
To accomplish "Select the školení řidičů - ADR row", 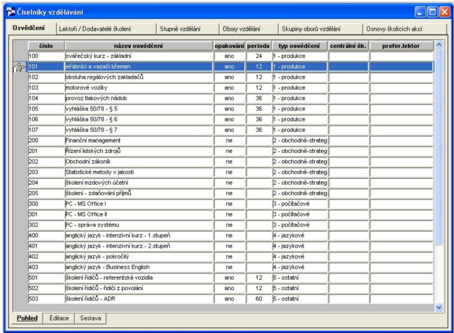I will point(230,299).
